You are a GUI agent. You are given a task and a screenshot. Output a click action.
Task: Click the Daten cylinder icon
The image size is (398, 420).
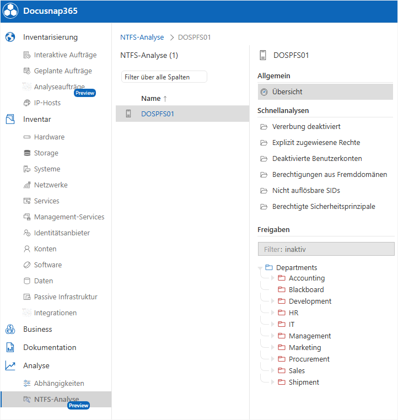27,281
